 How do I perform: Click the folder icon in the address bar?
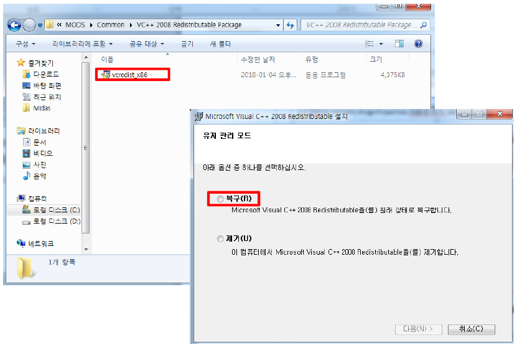point(50,25)
